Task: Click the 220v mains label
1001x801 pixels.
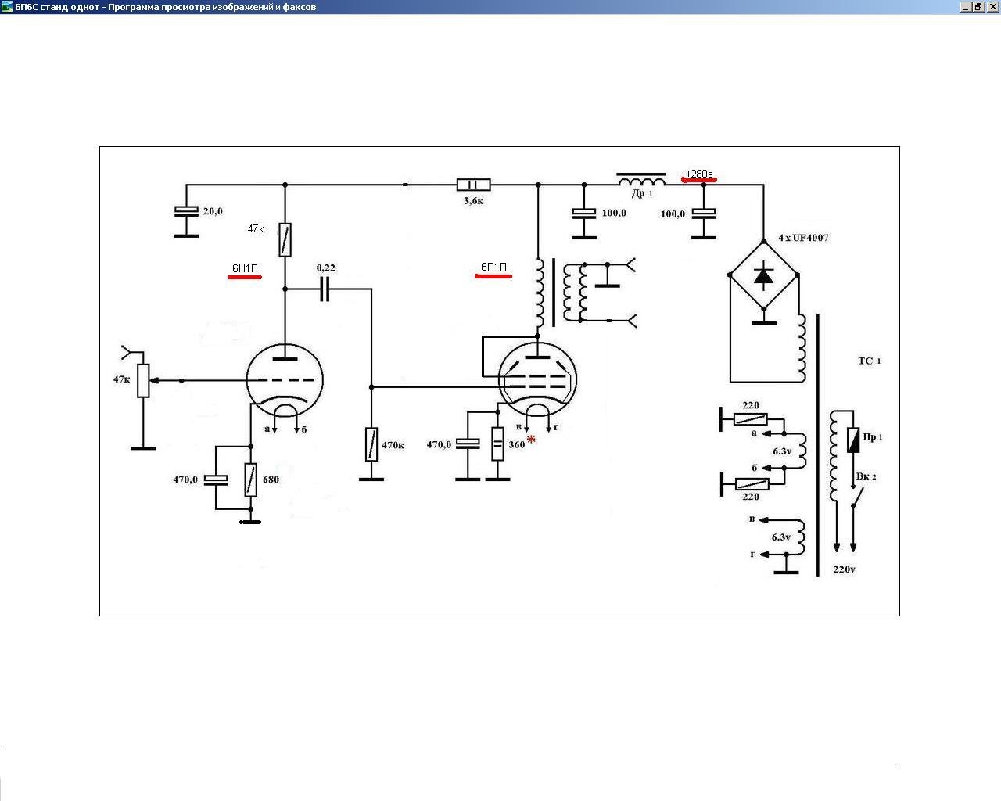Action: (844, 569)
